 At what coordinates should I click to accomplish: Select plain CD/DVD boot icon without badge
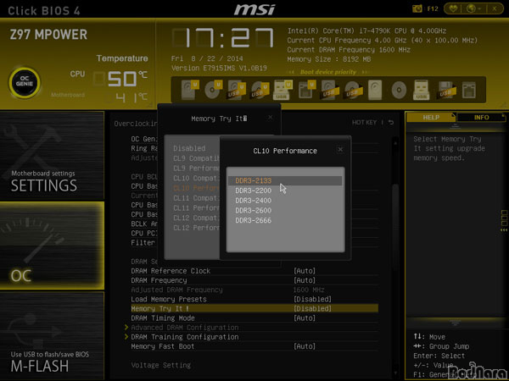tap(399, 90)
